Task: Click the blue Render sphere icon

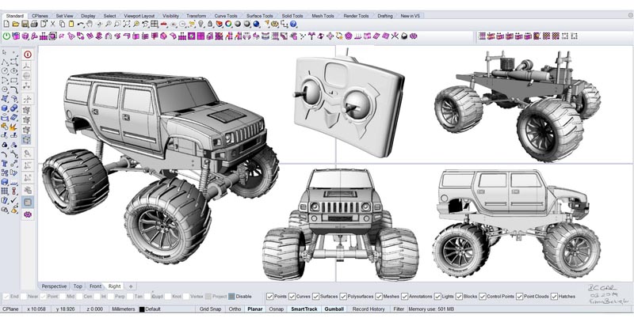Action: point(256,25)
